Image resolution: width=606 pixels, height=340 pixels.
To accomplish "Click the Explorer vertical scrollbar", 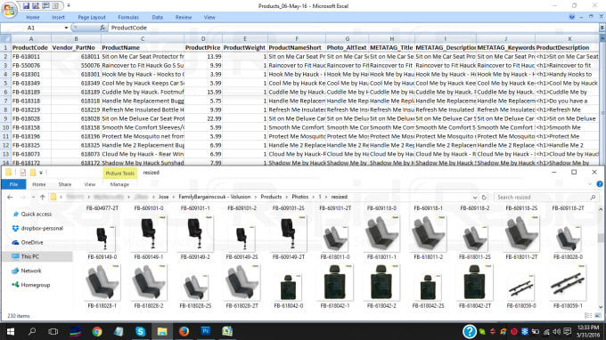I will coord(601,258).
